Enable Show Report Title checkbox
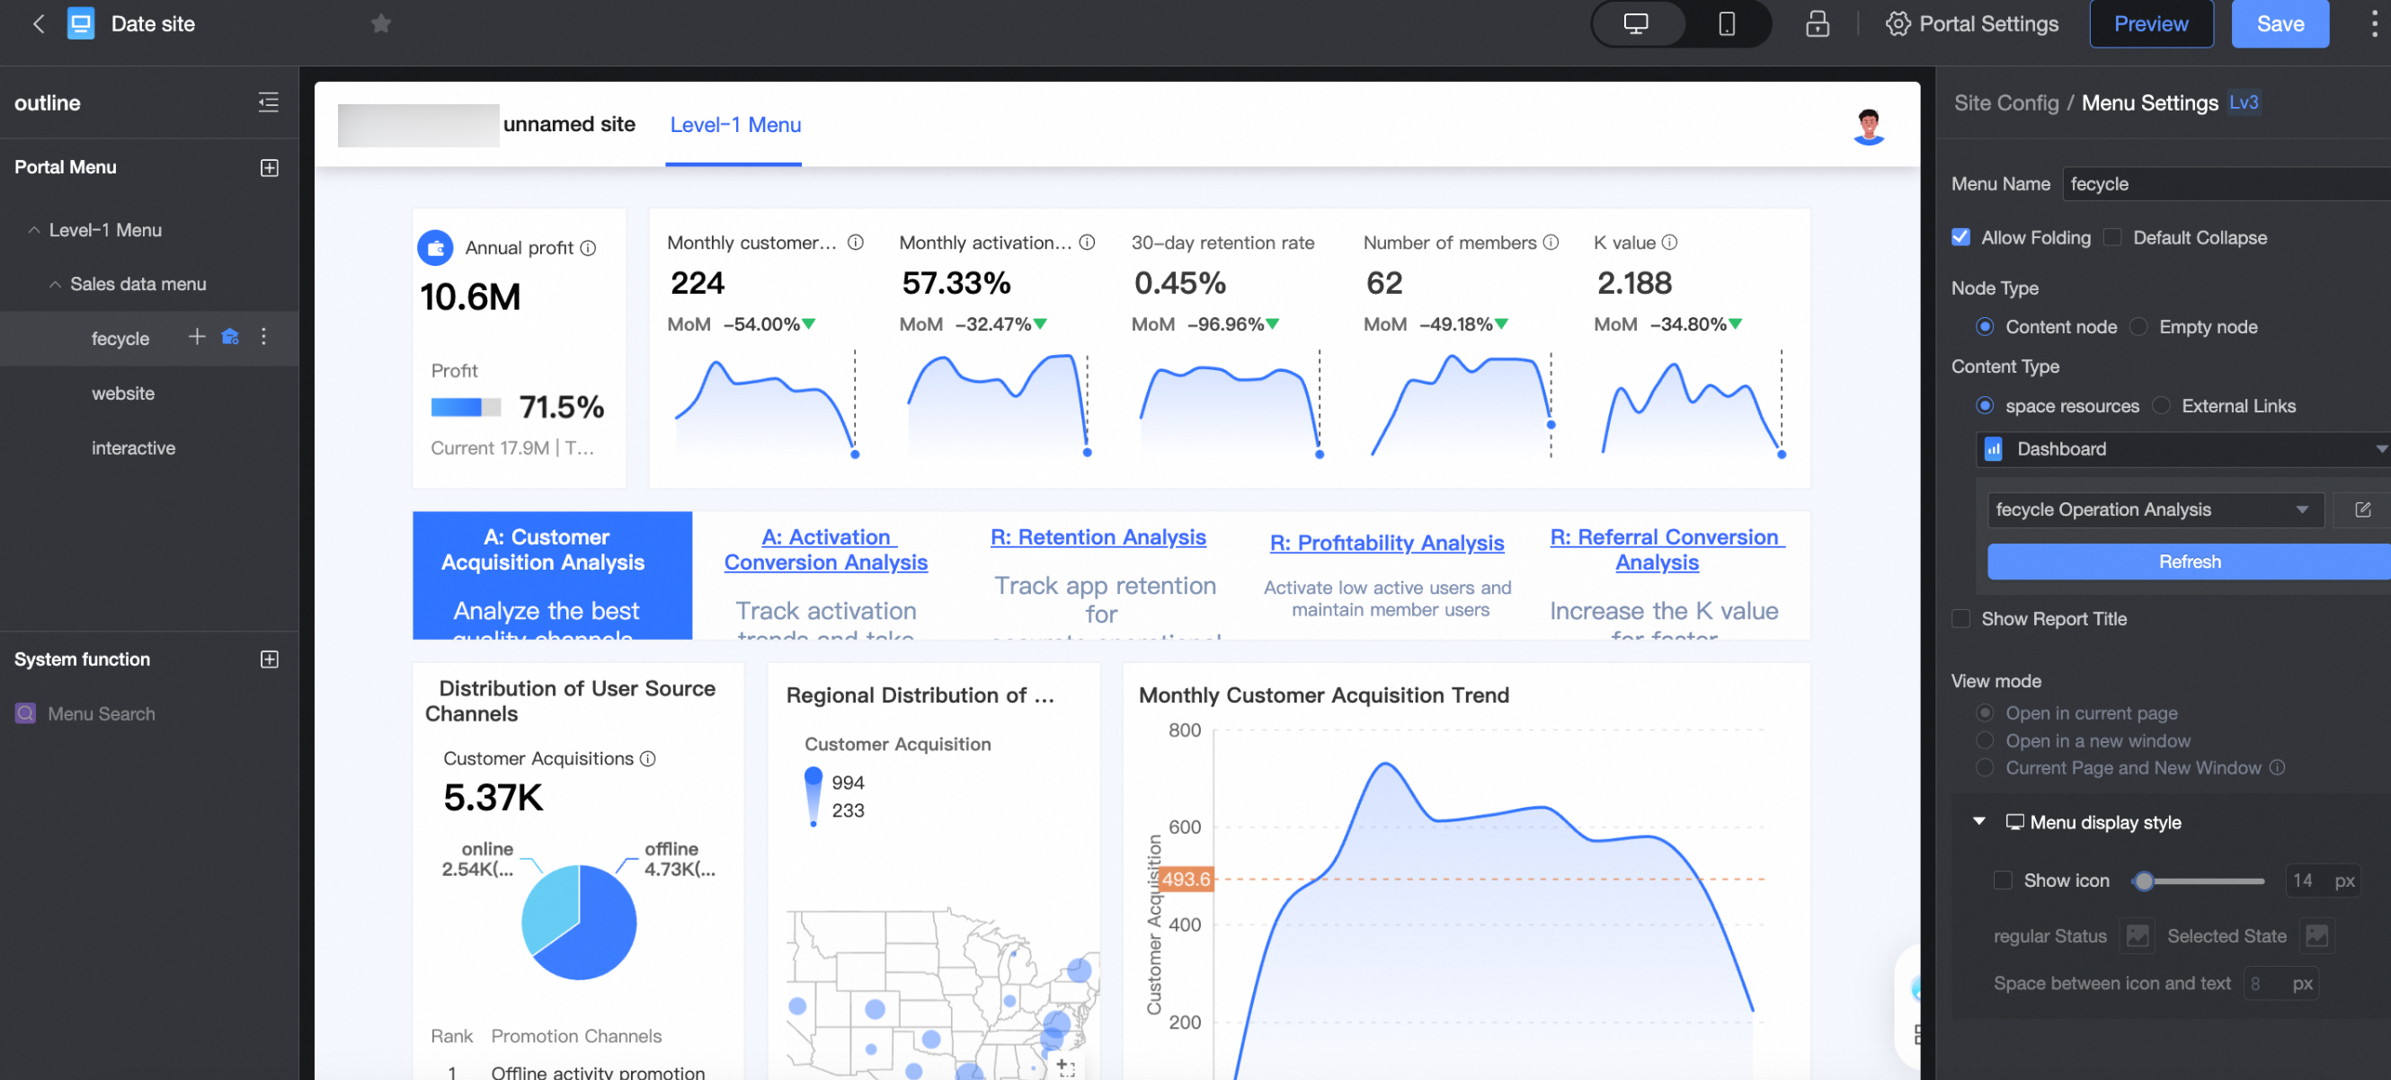The width and height of the screenshot is (2391, 1080). (1960, 619)
